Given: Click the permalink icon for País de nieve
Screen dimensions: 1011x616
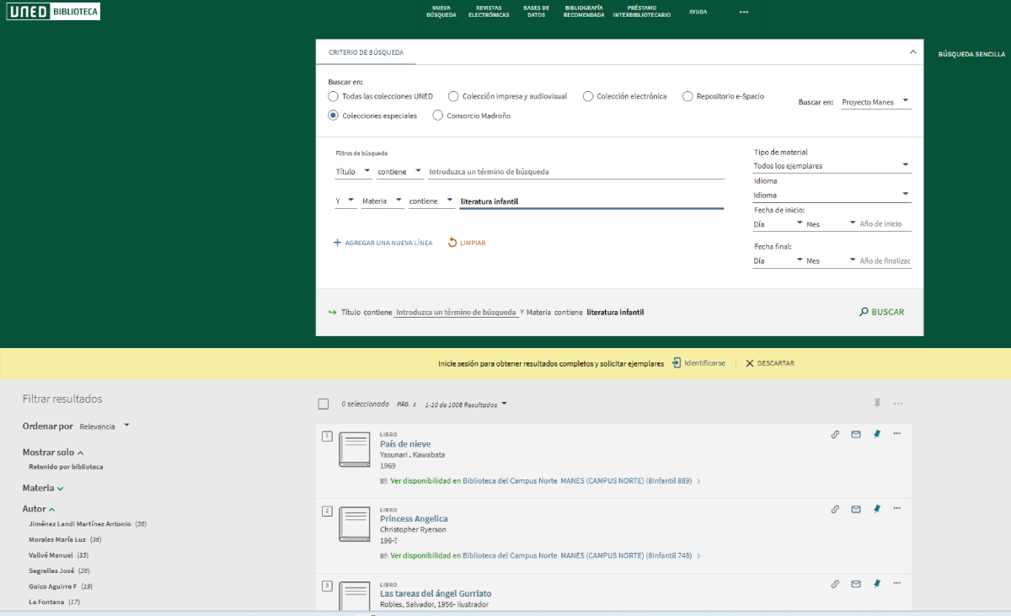Looking at the screenshot, I should click(835, 435).
